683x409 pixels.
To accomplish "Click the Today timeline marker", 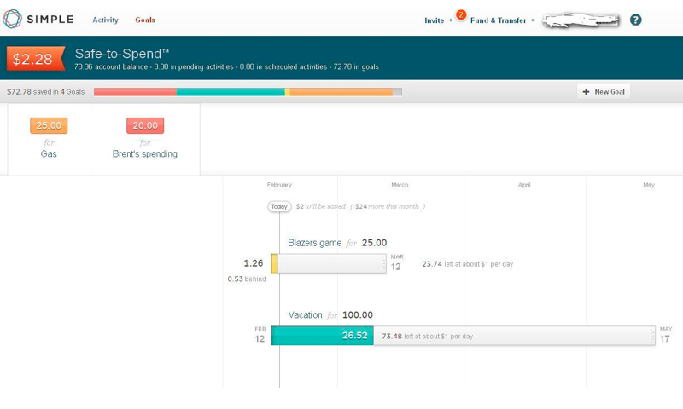I will 279,206.
